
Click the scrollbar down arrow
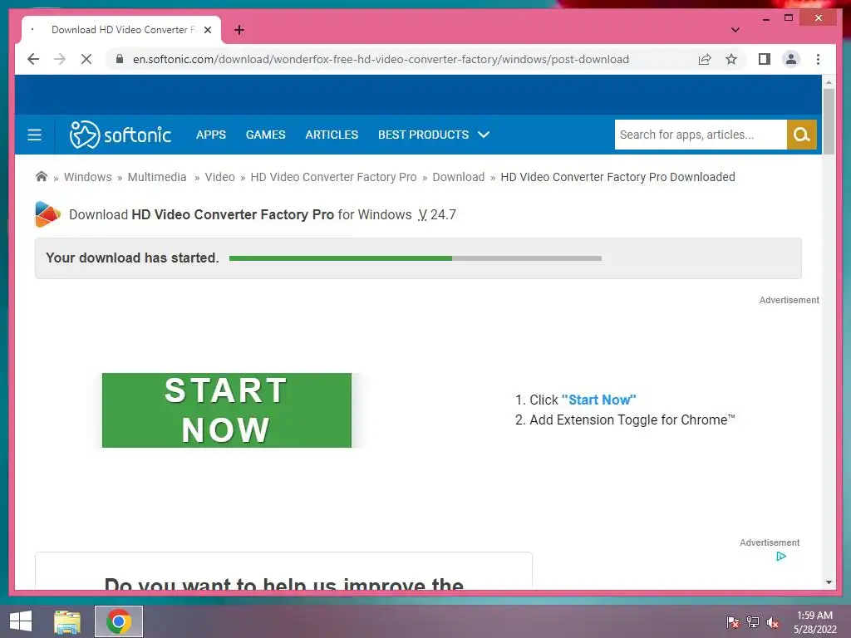[829, 582]
